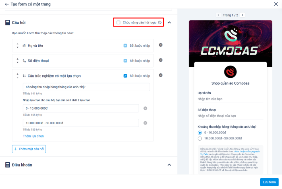The width and height of the screenshot is (282, 189).
Task: Click the back arrow beside Tạo form title
Action: 7,4
